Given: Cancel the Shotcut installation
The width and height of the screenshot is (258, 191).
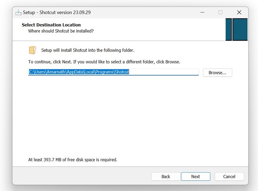Looking at the screenshot, I should (x=229, y=177).
